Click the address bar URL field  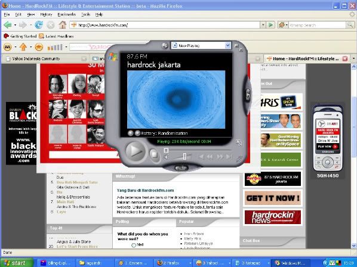pos(168,25)
